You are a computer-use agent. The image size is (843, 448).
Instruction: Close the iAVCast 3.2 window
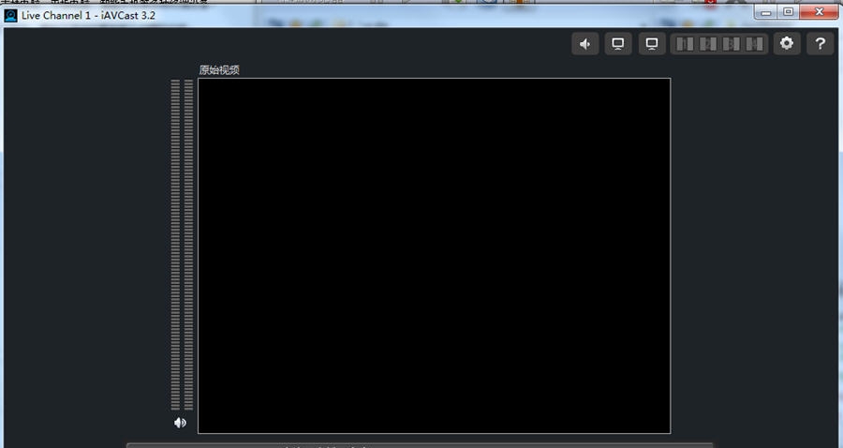coord(819,12)
